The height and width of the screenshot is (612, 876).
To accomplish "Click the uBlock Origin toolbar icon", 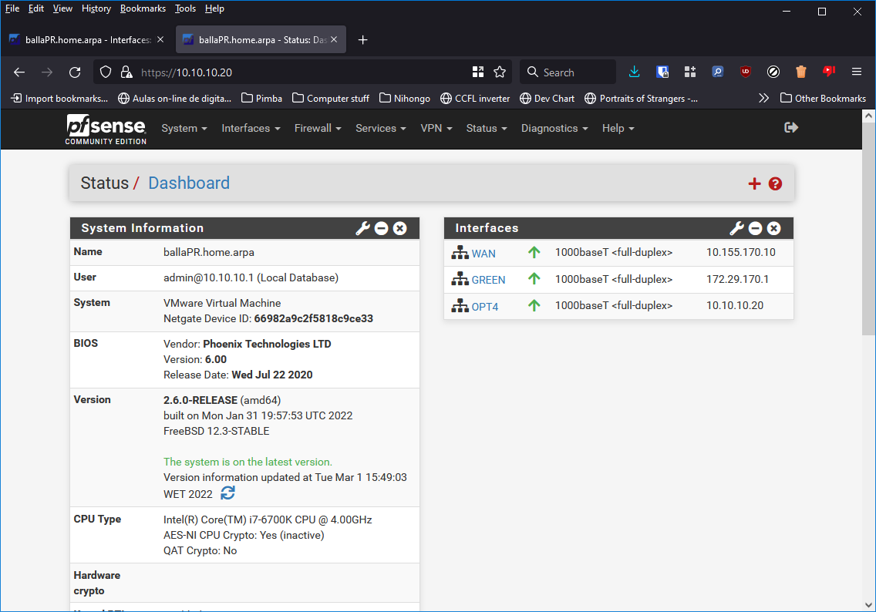I will pyautogui.click(x=745, y=72).
